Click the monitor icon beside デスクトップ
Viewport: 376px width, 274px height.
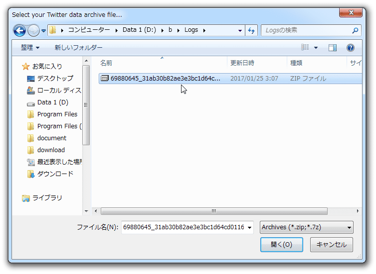click(31, 79)
